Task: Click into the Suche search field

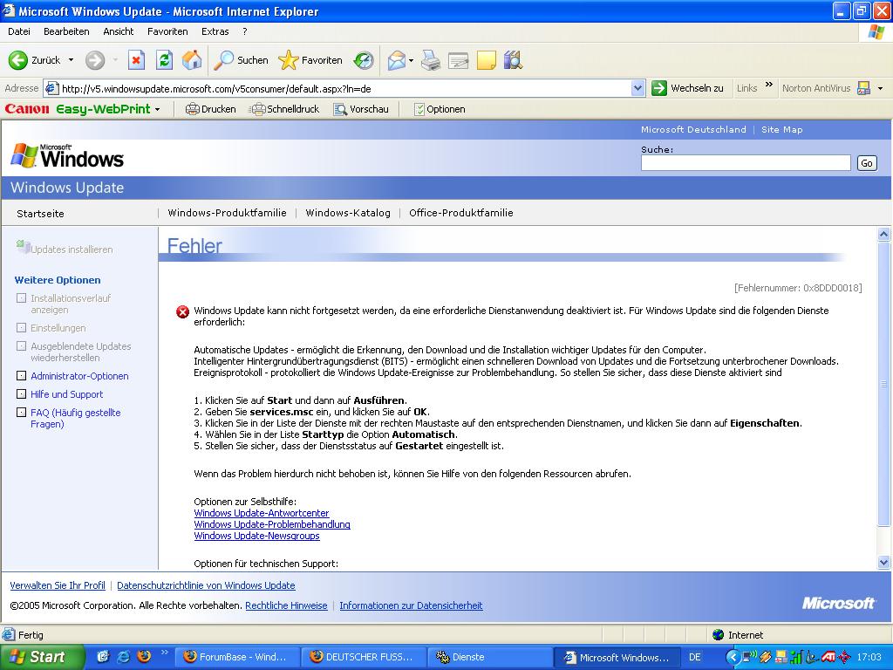Action: click(746, 163)
